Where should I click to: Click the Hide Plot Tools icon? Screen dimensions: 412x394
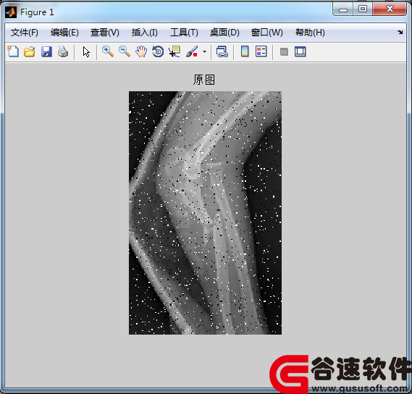[284, 51]
